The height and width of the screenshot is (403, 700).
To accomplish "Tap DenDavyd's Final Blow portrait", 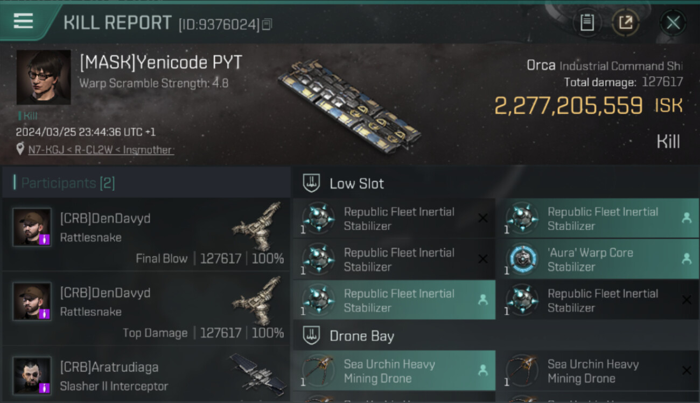I will point(32,227).
